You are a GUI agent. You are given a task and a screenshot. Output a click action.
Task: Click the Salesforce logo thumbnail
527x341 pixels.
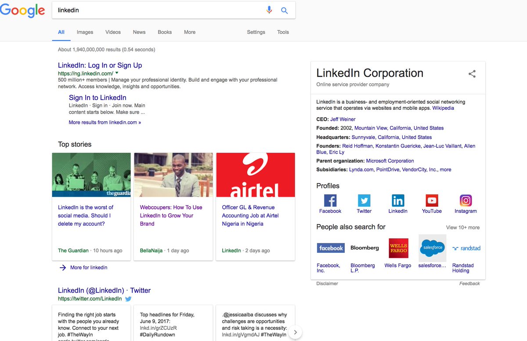[433, 248]
